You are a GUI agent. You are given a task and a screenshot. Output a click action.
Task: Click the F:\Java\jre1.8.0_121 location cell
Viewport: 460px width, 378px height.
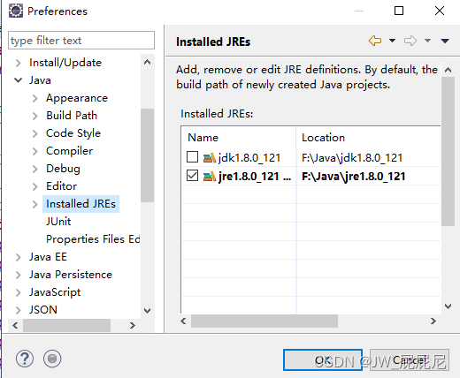(x=354, y=177)
